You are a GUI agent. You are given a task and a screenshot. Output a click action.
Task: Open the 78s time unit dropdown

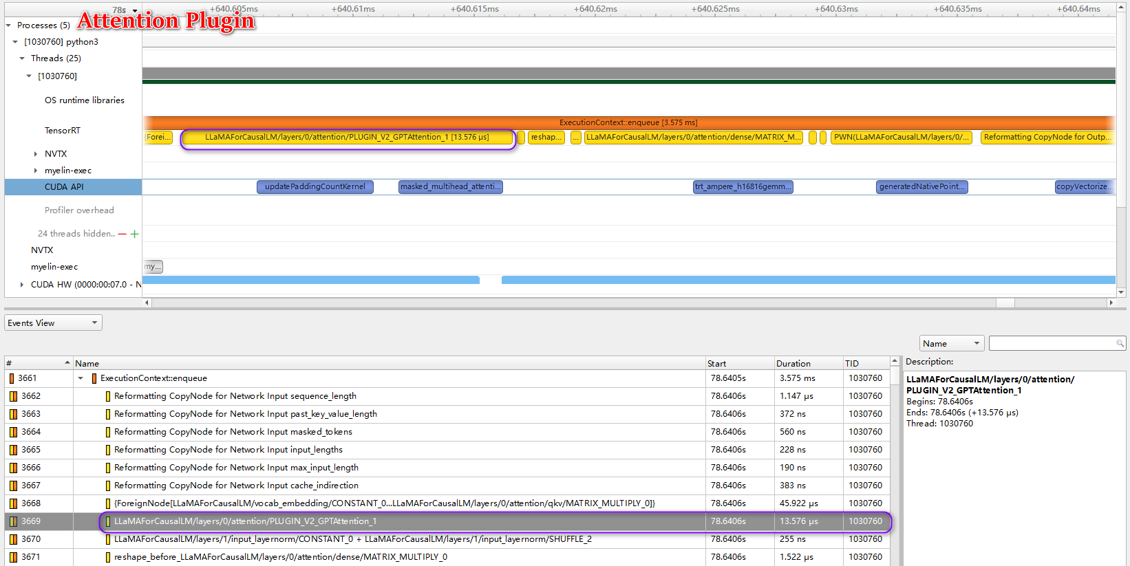pos(135,10)
